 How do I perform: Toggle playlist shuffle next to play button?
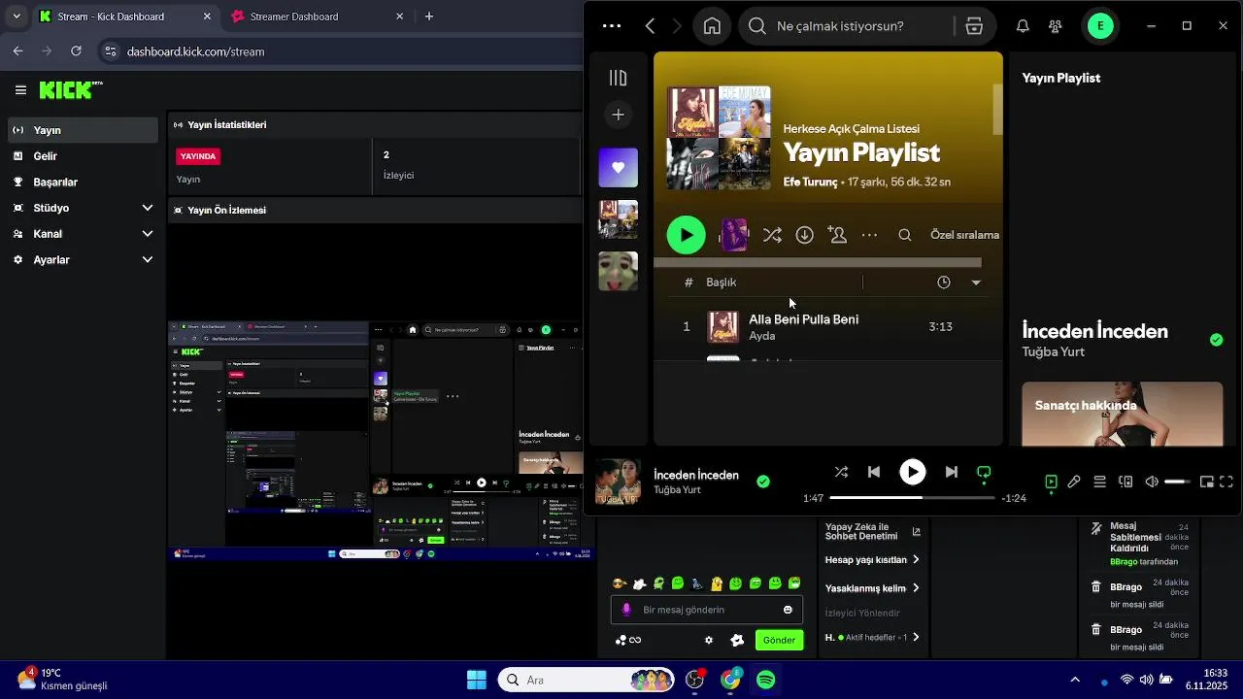coord(772,235)
